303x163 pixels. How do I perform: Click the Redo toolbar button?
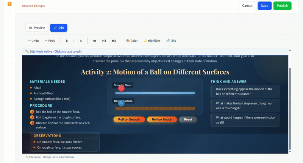click(50, 41)
